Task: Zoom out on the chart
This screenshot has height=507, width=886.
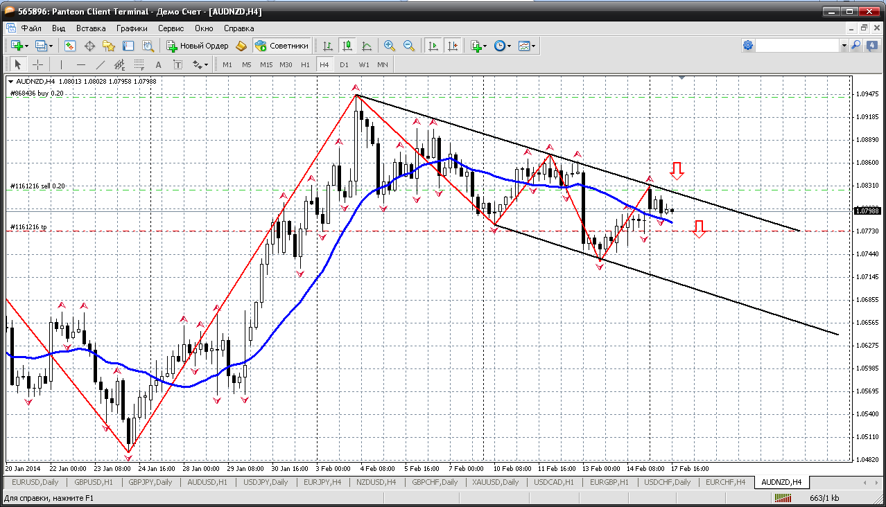Action: (409, 46)
